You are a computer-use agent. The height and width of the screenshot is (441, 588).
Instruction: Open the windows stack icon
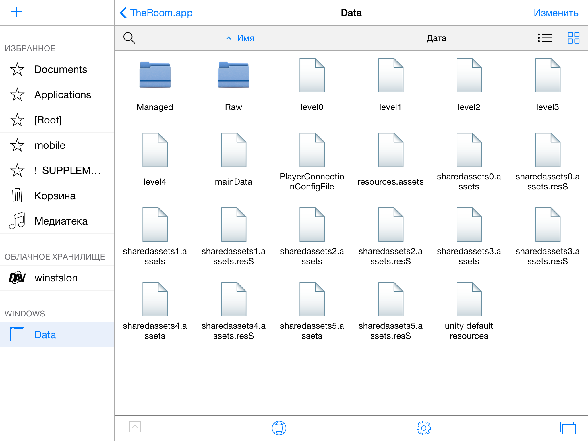pos(568,428)
